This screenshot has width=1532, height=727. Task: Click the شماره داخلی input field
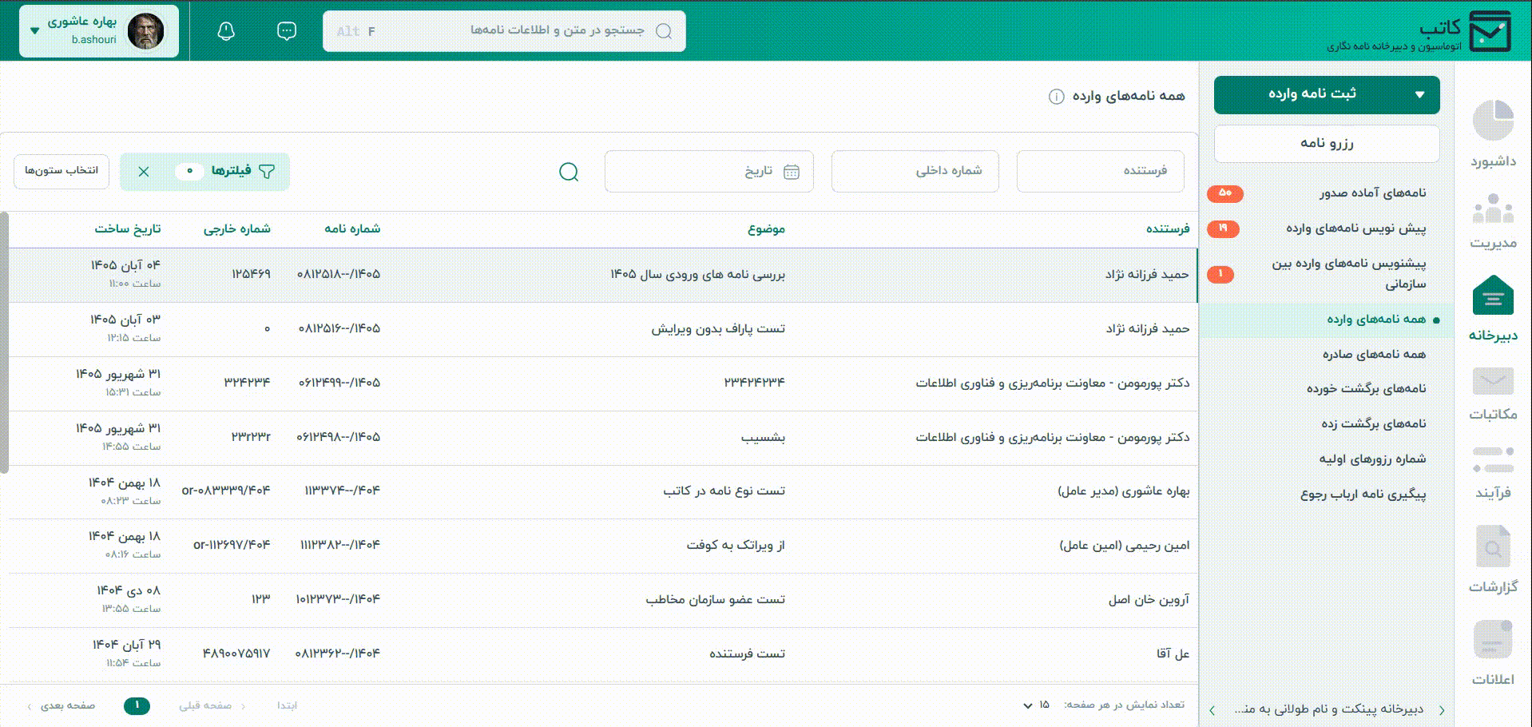click(x=915, y=171)
